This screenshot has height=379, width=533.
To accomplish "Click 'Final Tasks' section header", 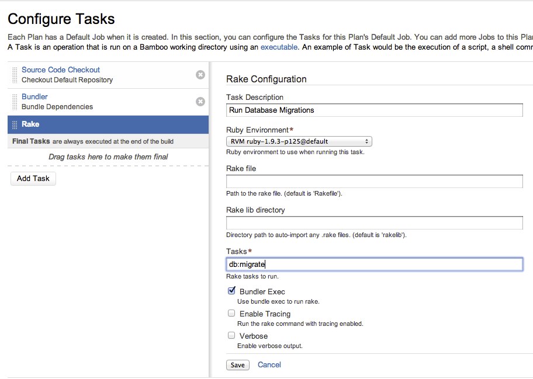I will point(31,141).
